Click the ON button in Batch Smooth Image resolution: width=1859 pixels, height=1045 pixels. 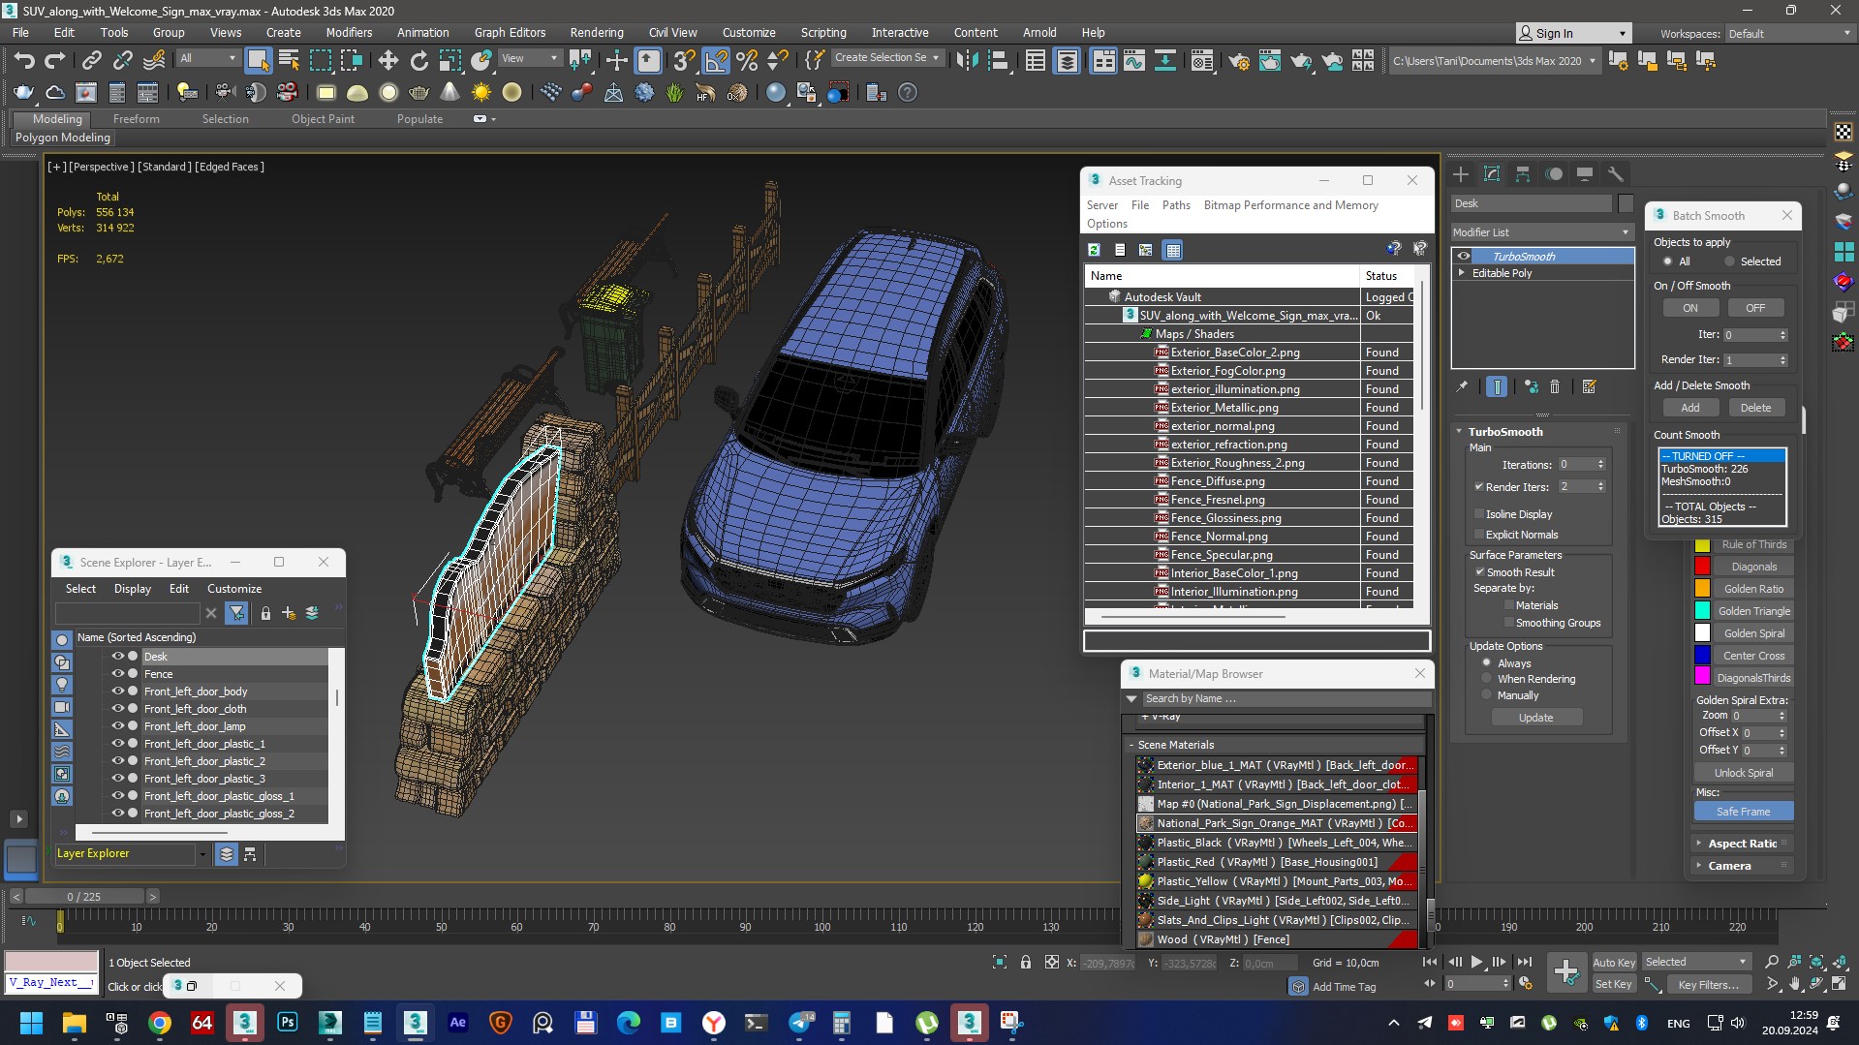point(1690,308)
